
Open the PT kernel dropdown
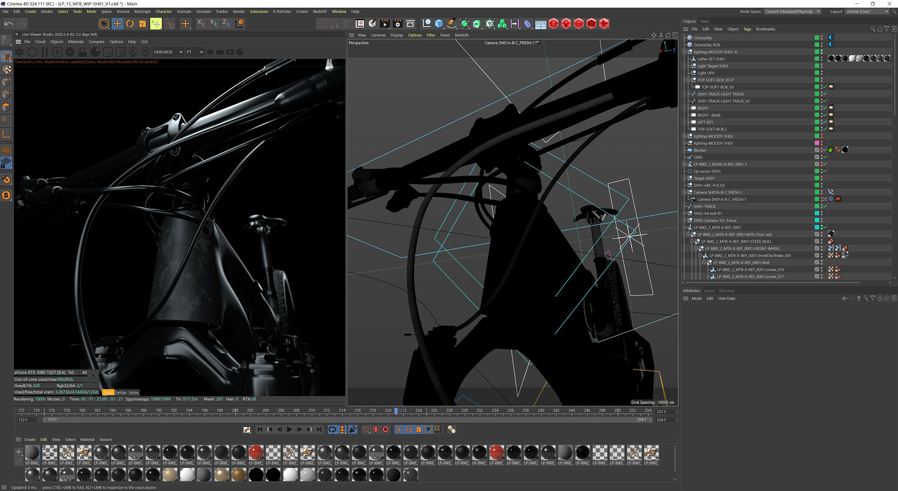[195, 52]
